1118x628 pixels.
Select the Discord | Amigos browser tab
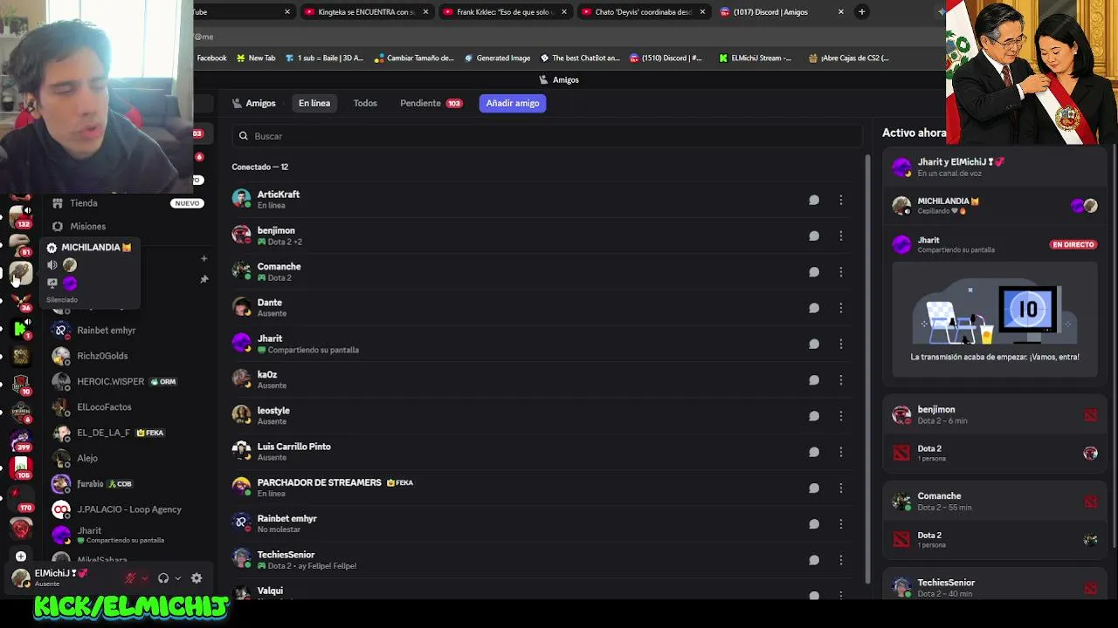pos(783,12)
